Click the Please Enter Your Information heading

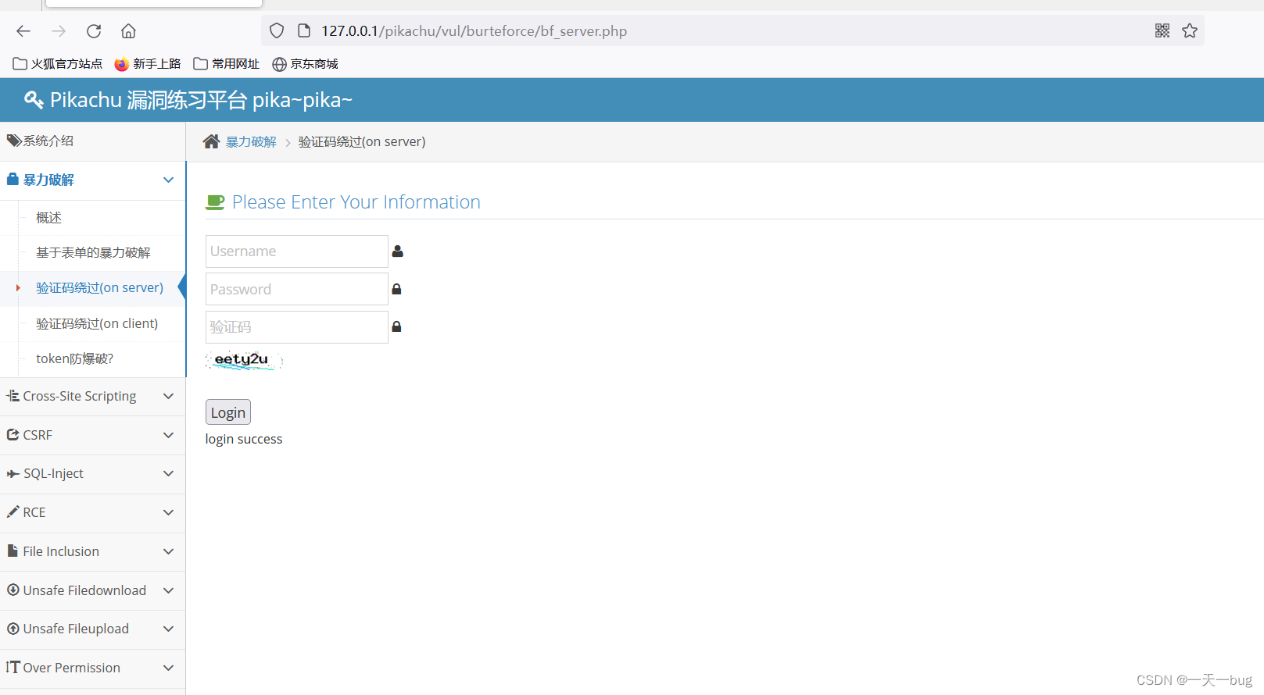click(356, 202)
